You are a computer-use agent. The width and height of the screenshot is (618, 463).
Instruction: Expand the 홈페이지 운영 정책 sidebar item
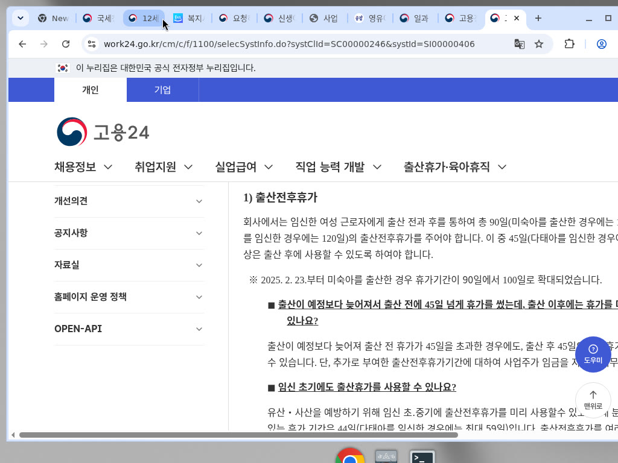pos(129,297)
